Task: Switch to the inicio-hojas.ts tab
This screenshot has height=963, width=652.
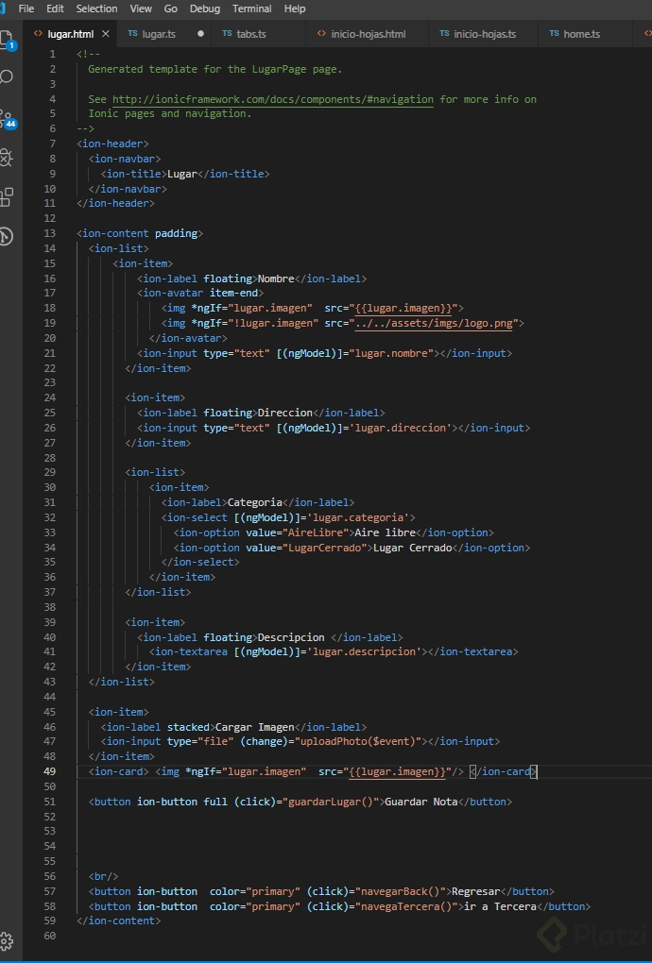Action: (x=484, y=34)
